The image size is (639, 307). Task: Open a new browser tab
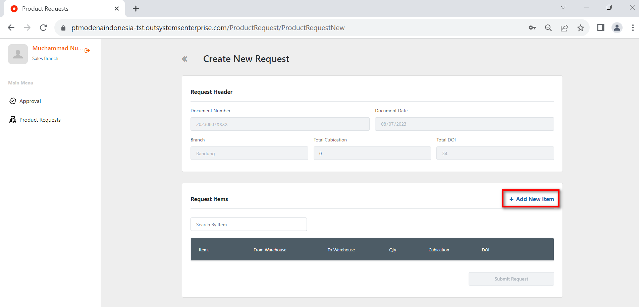click(136, 9)
